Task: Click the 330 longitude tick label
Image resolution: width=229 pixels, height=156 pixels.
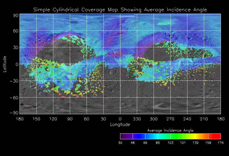Action: (137, 119)
